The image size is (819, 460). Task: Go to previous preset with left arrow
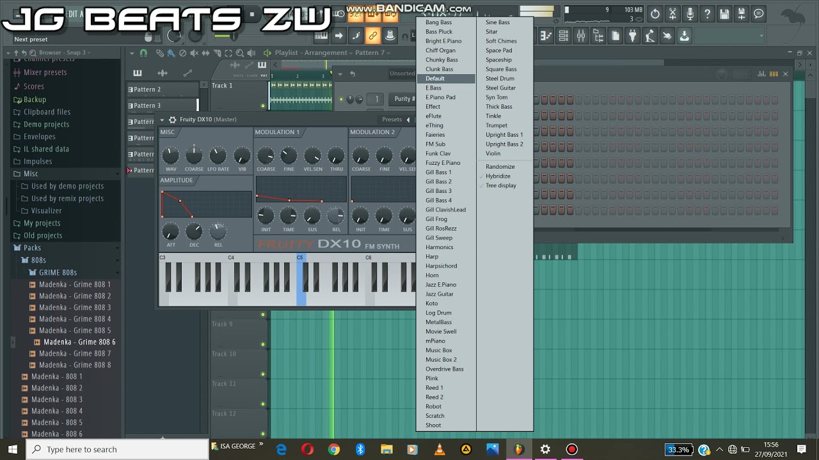click(408, 119)
